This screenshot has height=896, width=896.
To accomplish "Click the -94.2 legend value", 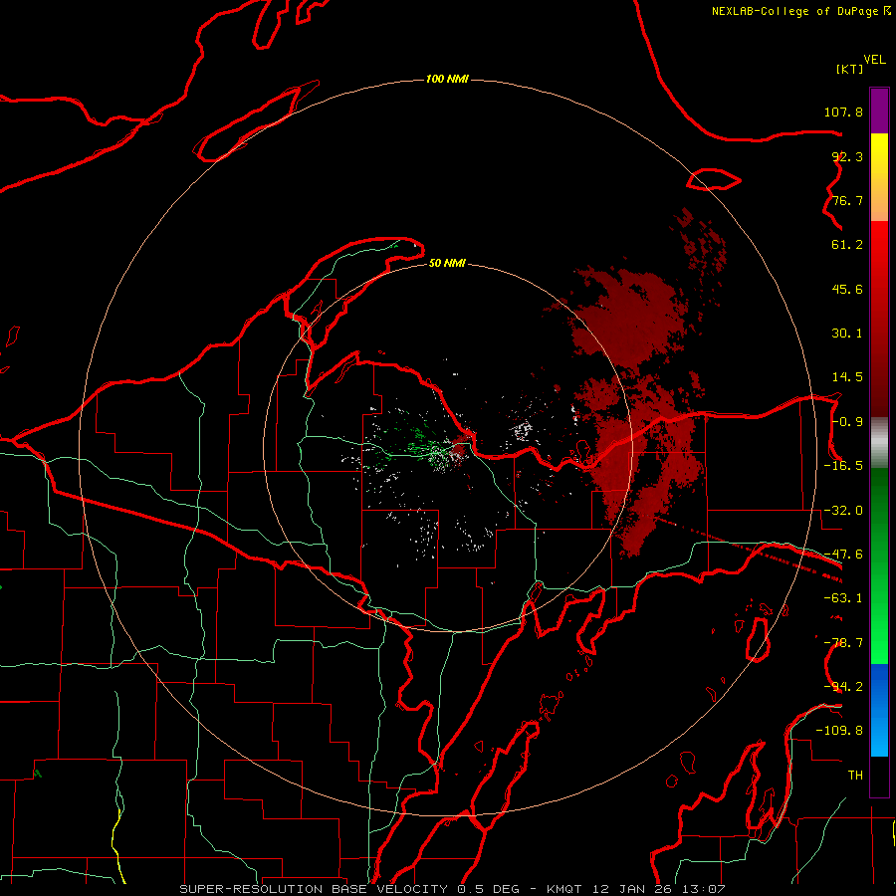I will (843, 687).
